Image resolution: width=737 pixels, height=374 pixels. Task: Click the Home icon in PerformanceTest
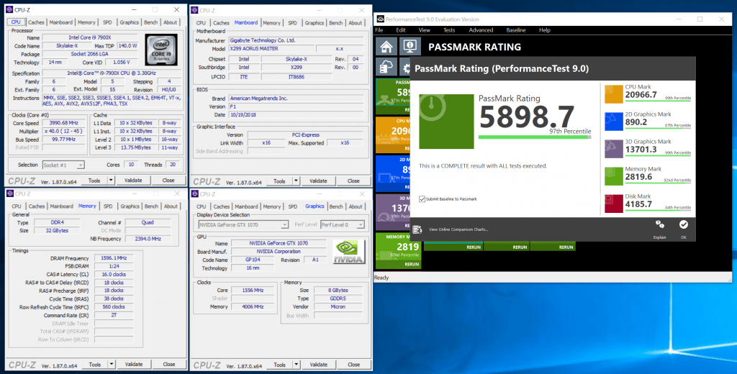387,47
